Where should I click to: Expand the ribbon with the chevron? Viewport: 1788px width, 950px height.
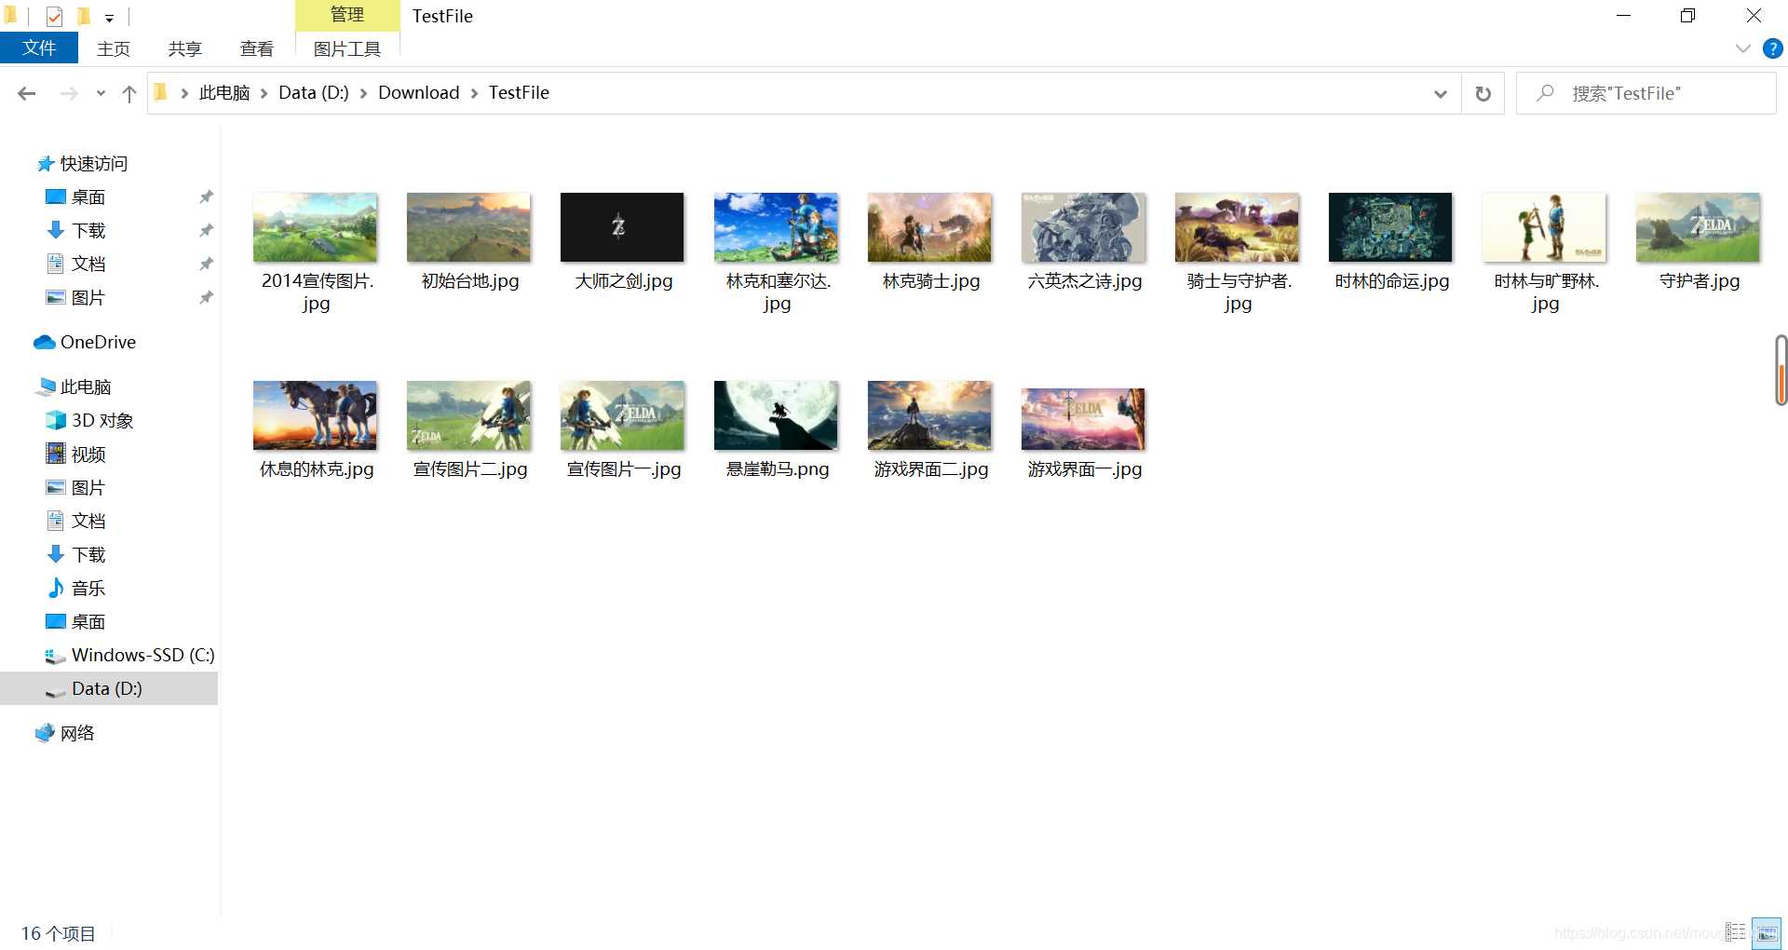[x=1743, y=48]
